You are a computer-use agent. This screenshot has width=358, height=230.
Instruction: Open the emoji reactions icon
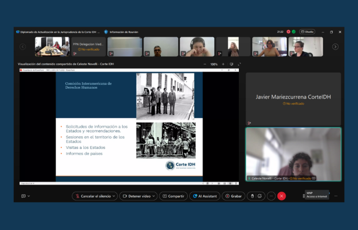[x=260, y=196]
